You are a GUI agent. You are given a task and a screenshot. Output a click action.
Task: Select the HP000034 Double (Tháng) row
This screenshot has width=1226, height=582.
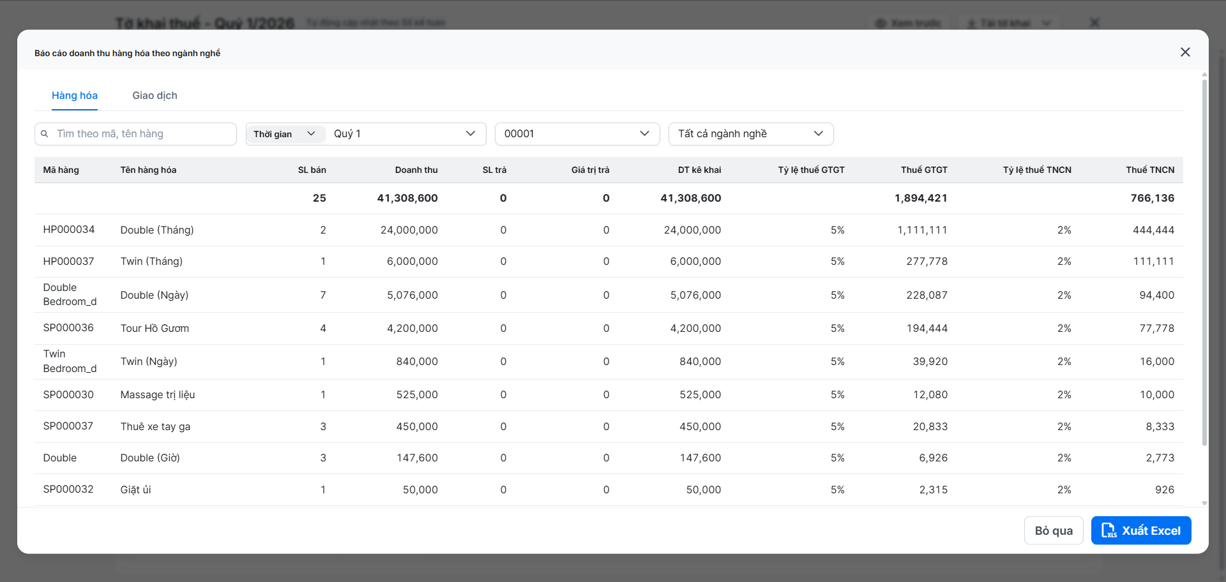pos(157,230)
